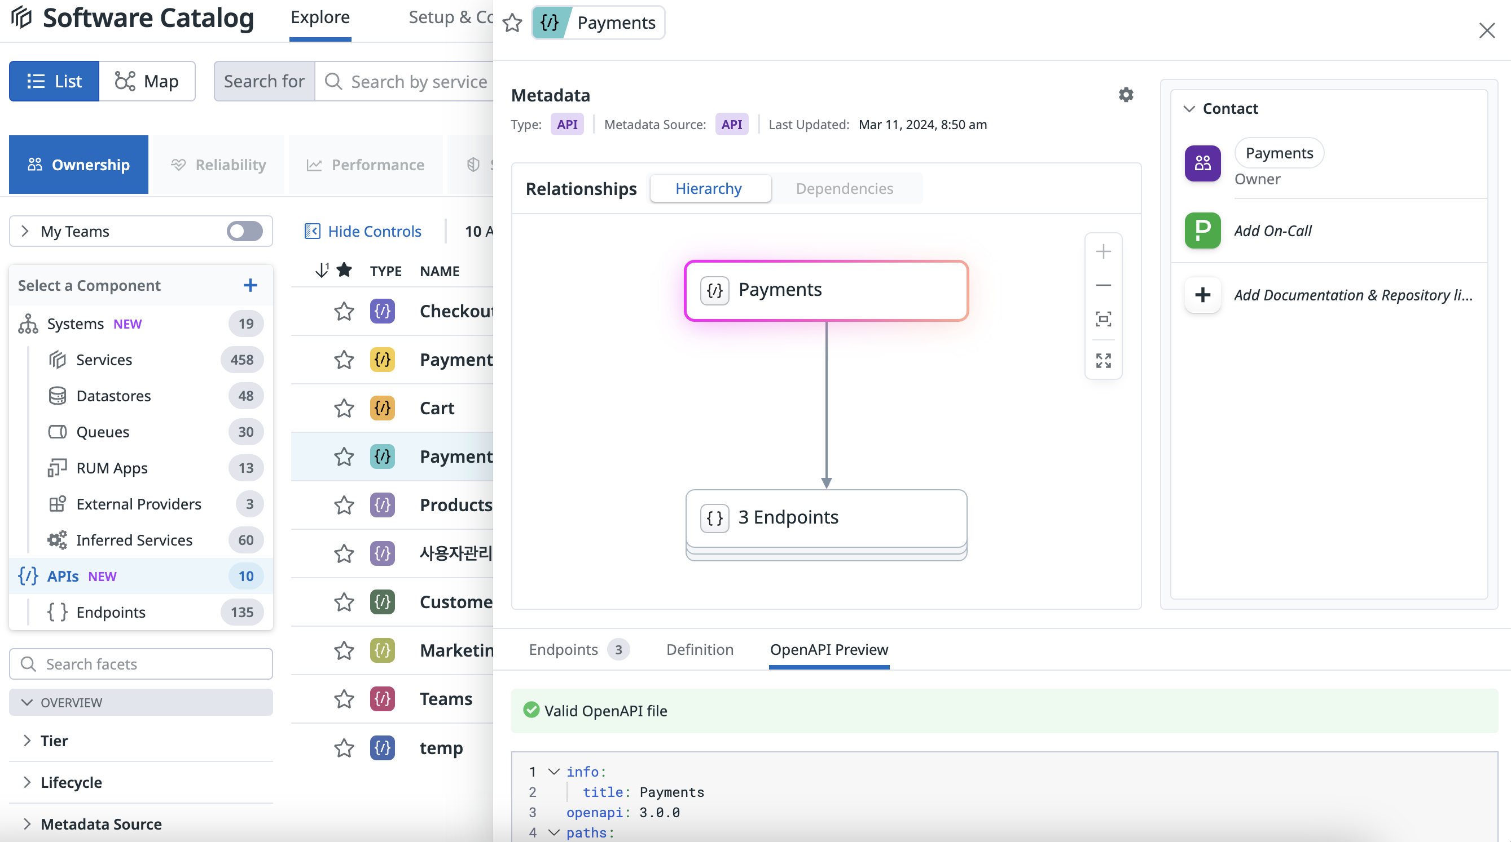Switch to List view
The width and height of the screenshot is (1511, 842).
(x=55, y=82)
